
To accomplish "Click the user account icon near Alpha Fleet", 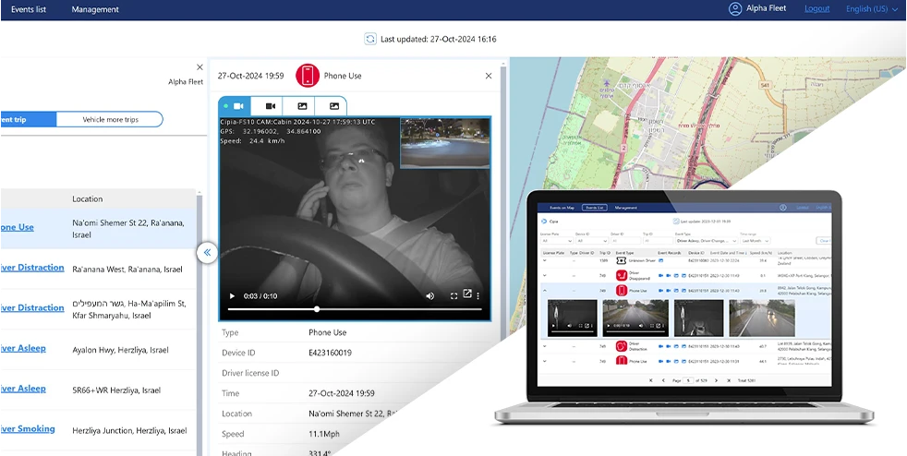I will tap(735, 9).
